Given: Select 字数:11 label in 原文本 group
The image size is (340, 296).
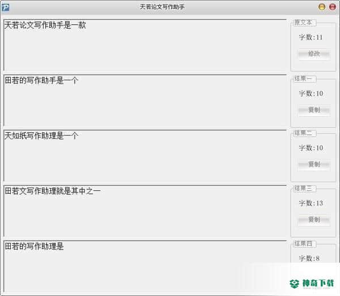Looking at the screenshot, I should pos(311,37).
